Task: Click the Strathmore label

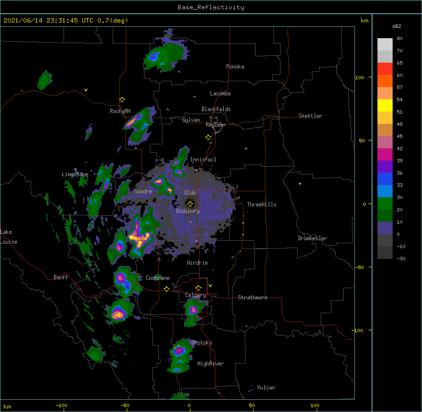Action: coord(253,298)
